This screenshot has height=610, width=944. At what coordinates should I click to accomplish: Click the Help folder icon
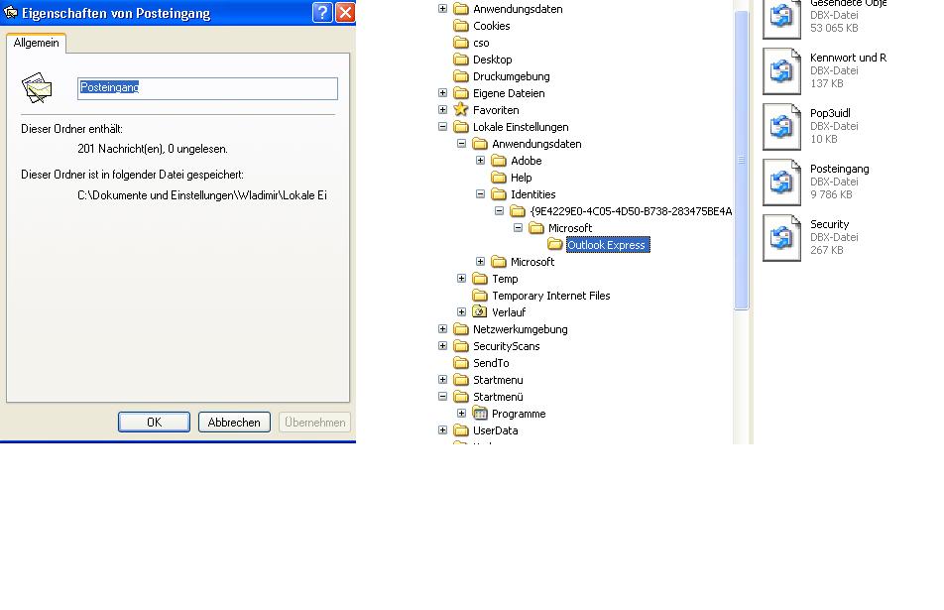point(499,177)
